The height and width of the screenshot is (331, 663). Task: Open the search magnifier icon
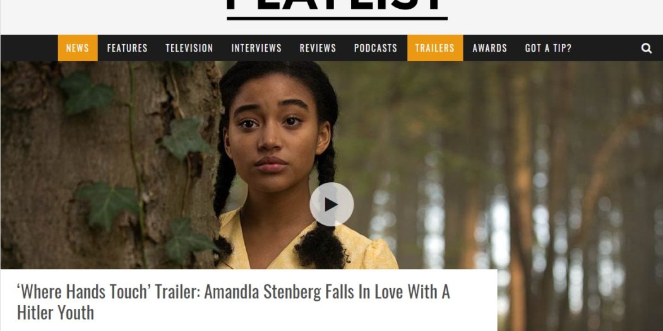[646, 48]
